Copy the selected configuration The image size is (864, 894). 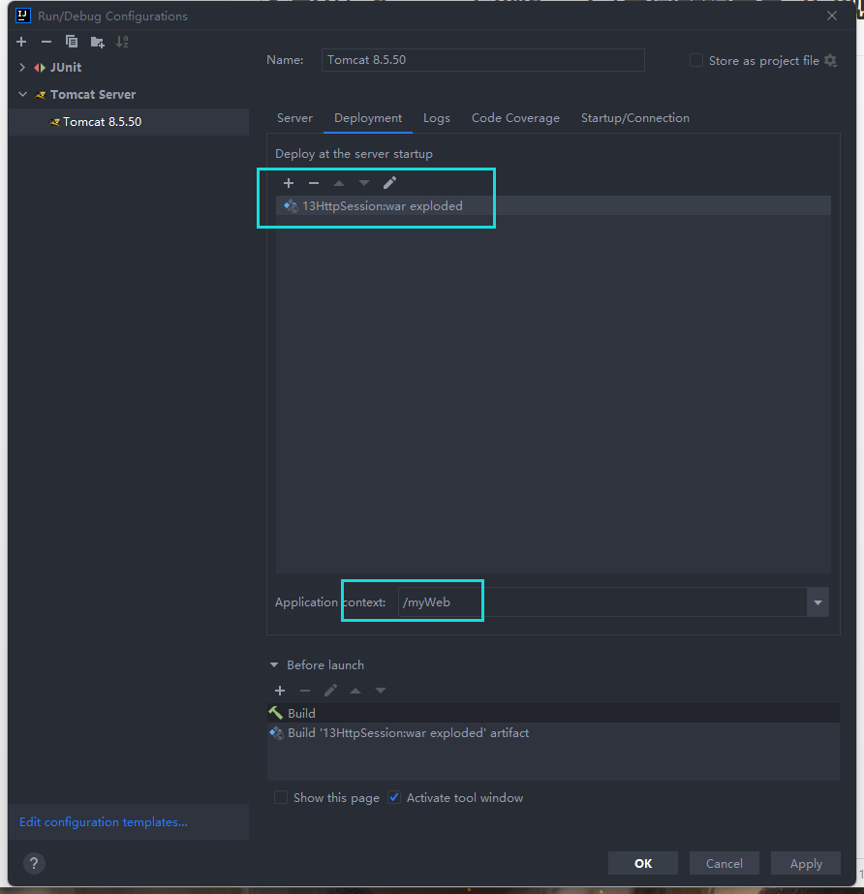click(x=71, y=42)
